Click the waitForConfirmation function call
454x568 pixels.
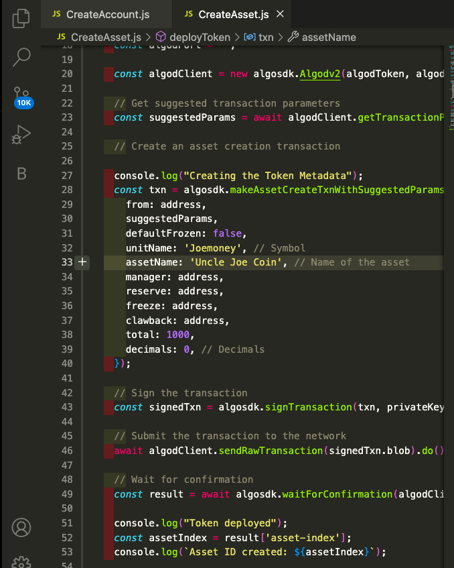click(337, 494)
